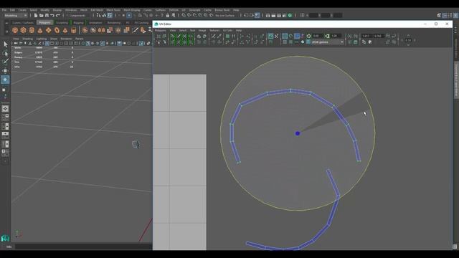Viewport: 459px width, 258px height.
Task: Click the Maya home logo icon
Action: point(5,239)
